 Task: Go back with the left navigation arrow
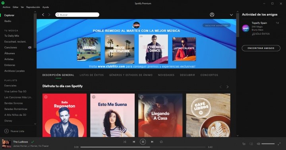coord(43,15)
